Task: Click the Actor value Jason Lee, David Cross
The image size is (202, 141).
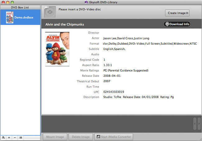Action: click(126, 38)
